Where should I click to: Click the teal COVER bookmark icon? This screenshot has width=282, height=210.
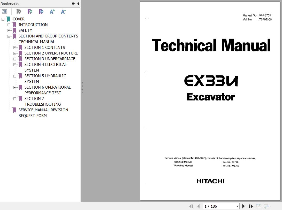[x=9, y=19]
